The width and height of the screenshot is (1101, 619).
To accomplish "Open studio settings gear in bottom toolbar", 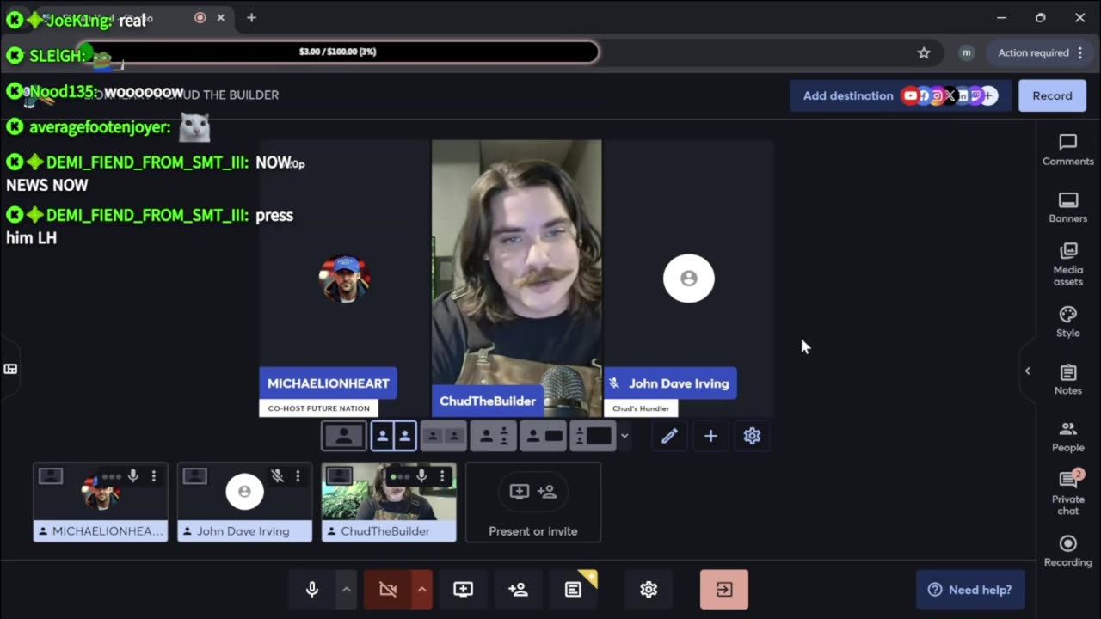I will [x=649, y=590].
